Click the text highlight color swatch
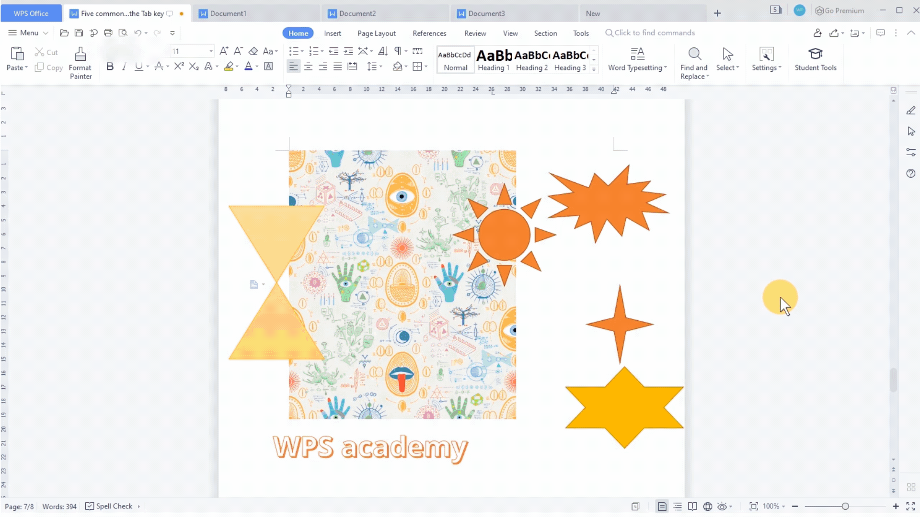 (x=229, y=67)
